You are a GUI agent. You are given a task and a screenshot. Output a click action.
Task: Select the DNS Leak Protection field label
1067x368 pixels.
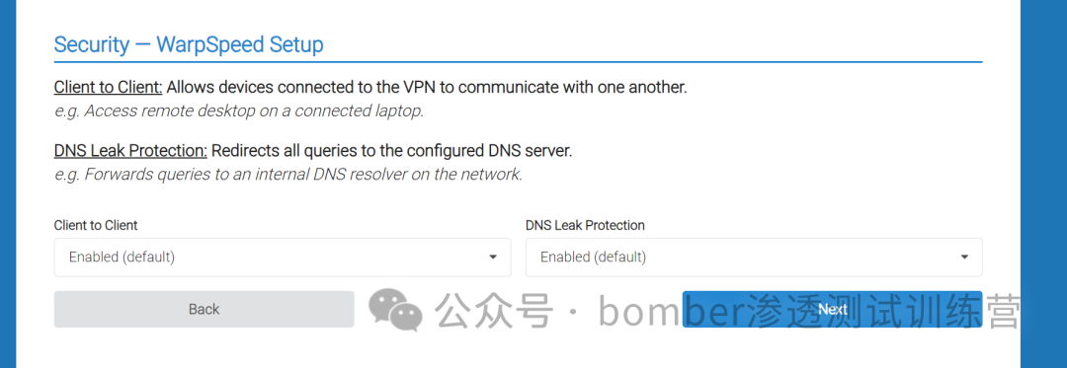585,225
